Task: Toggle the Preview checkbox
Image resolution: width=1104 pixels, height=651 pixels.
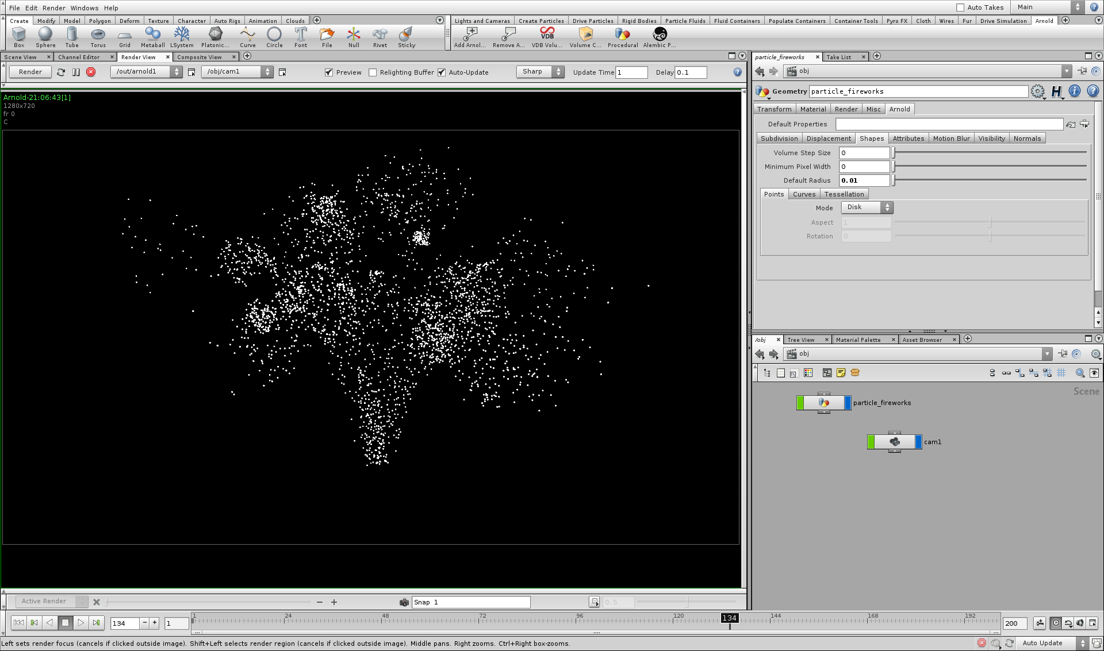Action: 329,72
